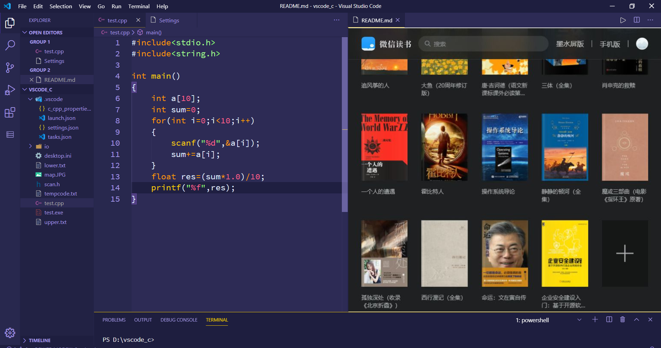Click the main() symbol icon in breadcrumb
This screenshot has height=348, width=661.
point(140,32)
